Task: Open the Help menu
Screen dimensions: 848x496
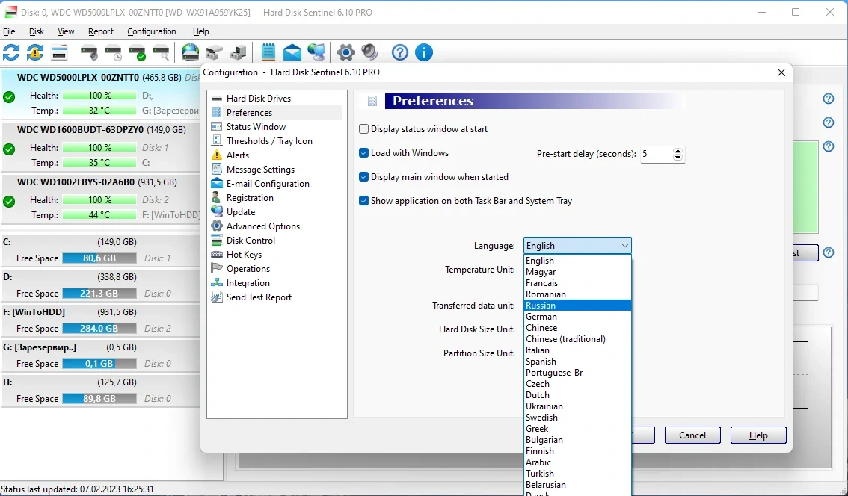Action: [x=200, y=31]
